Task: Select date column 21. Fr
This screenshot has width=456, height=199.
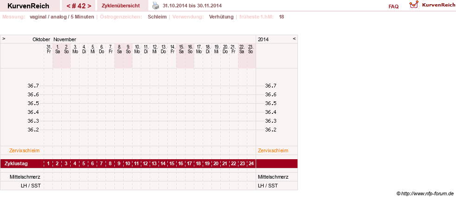Action: pos(233,49)
